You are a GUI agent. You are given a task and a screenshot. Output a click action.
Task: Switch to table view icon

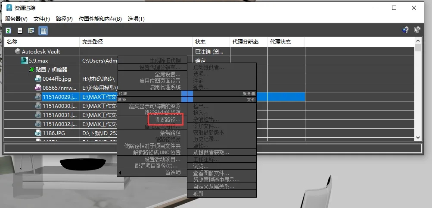click(x=43, y=30)
